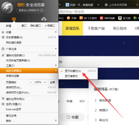Click the gear icon beside 选项/设置
Screen dimensions: 139x125
(x=3, y=104)
